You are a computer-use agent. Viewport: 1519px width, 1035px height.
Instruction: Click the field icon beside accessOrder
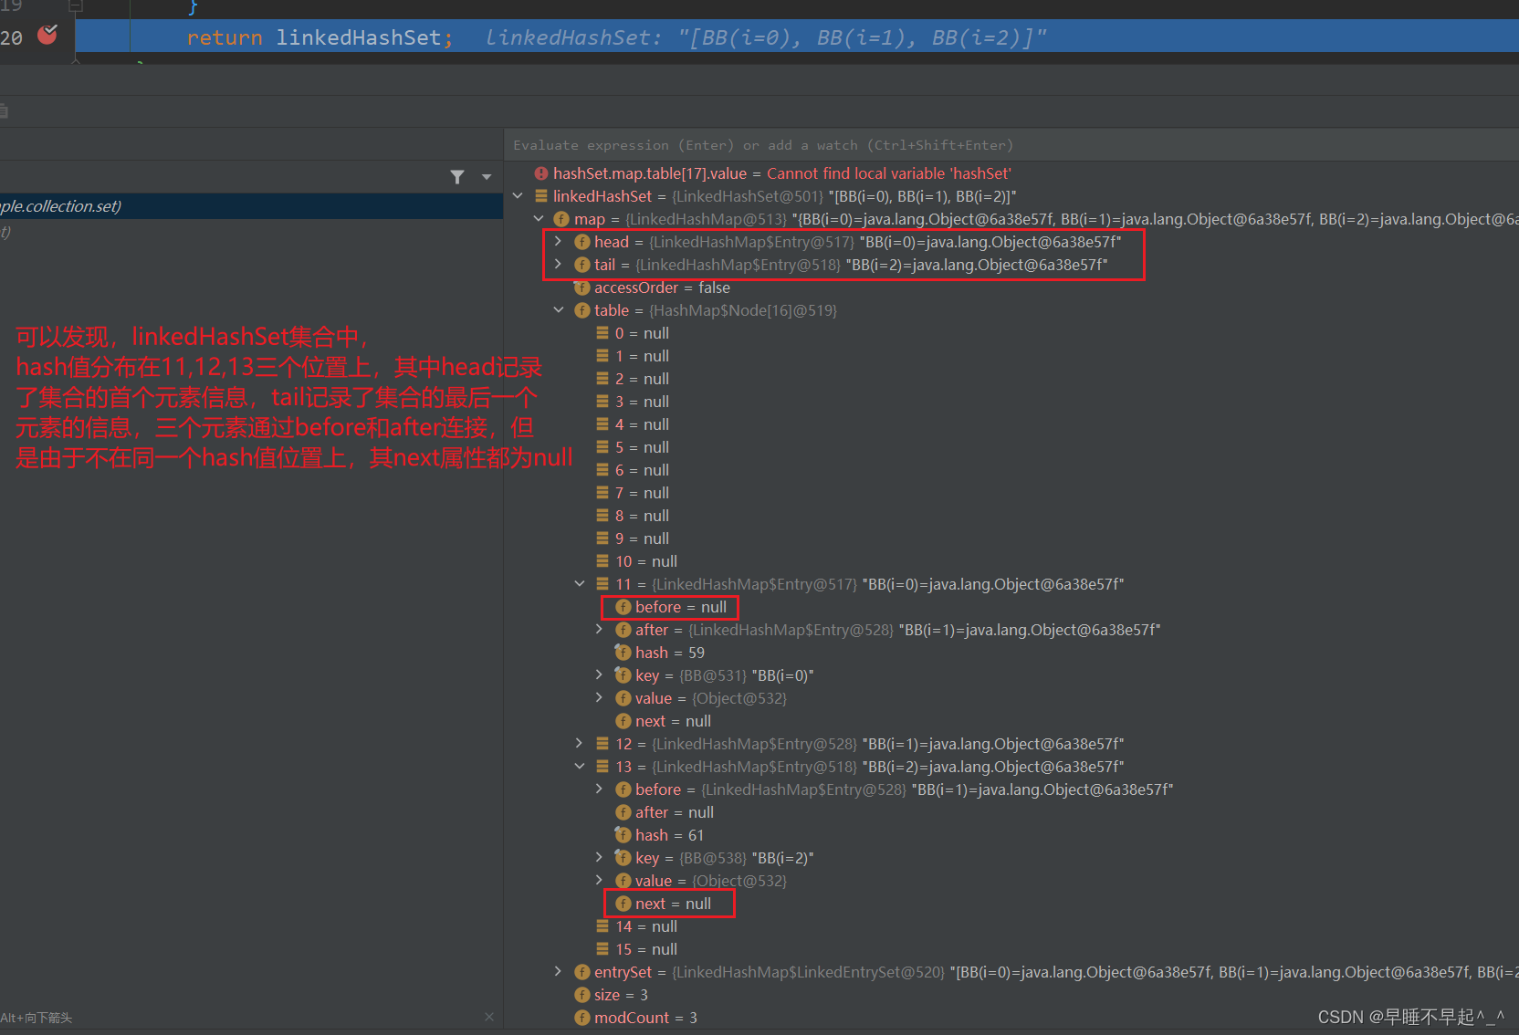click(x=582, y=287)
